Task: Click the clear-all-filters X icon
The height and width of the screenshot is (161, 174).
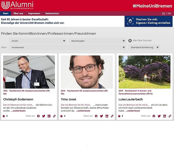Action: pyautogui.click(x=130, y=41)
